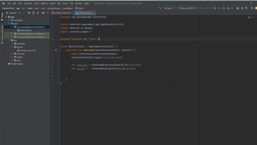Open the Window menu
Image resolution: width=257 pixels, height=145 pixels.
pos(79,3)
